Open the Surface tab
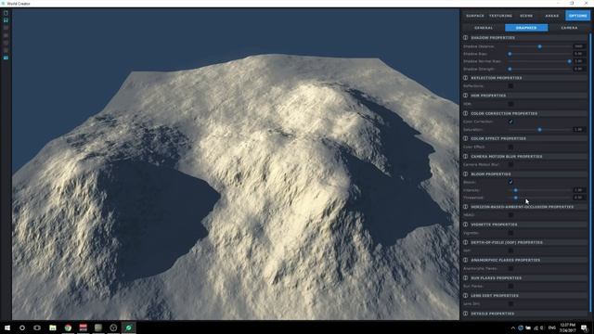Screen dimensions: 594x334 (475, 16)
